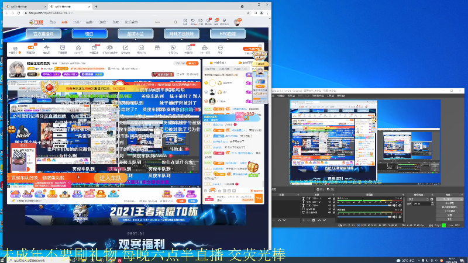The height and width of the screenshot is (263, 468).
Task: Expand the 赛事 dropdown in Douyu navigation
Action: tap(90, 22)
